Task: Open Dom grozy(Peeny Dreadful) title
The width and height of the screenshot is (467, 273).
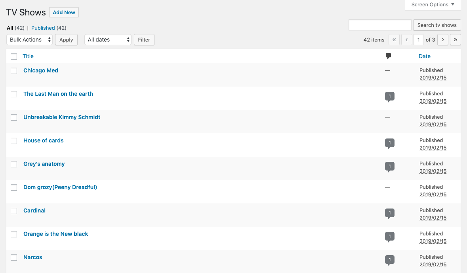Action: pyautogui.click(x=60, y=187)
